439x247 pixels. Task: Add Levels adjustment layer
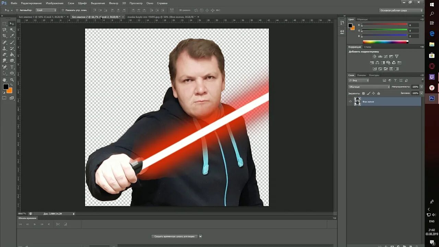(380, 56)
